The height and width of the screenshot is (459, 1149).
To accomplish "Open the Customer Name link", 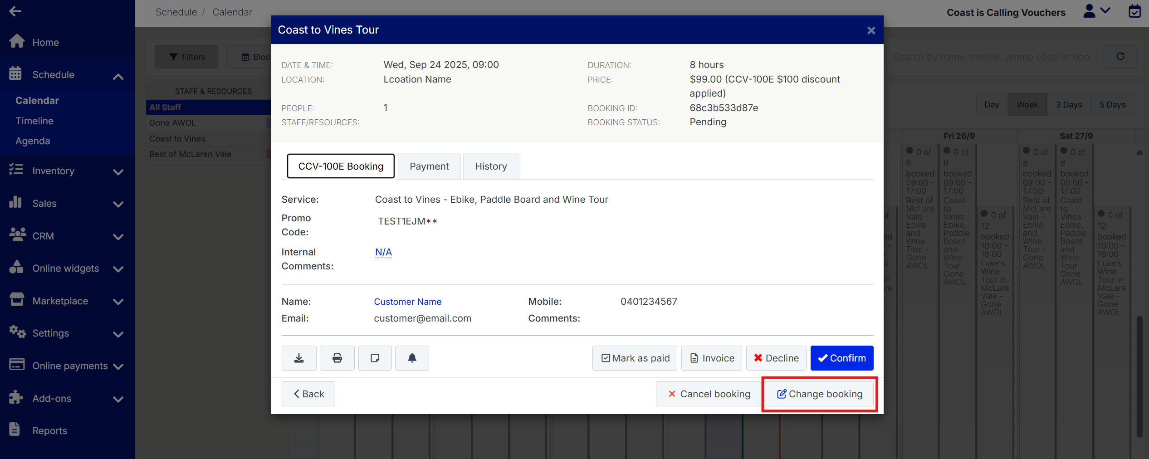I will click(407, 302).
